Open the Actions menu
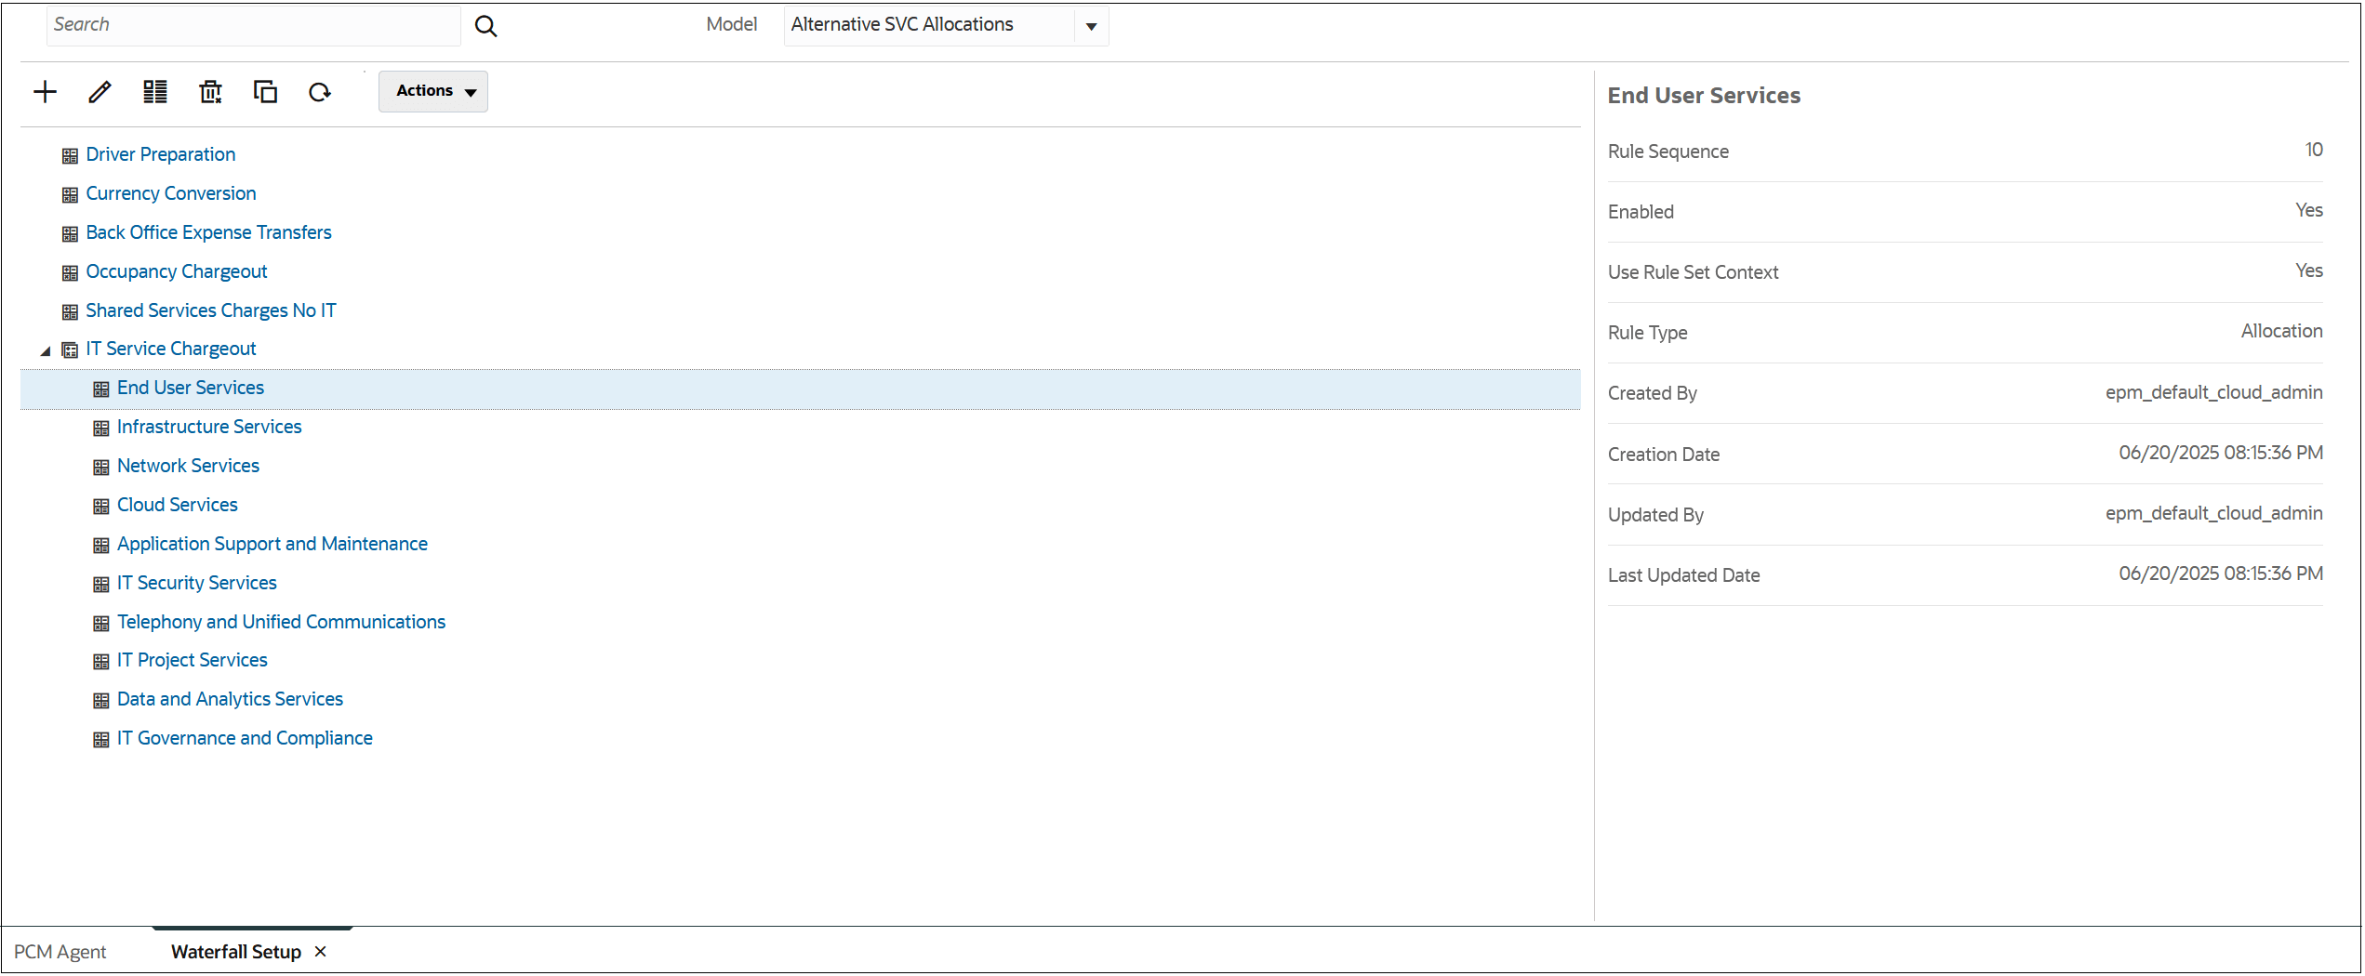Screen dimensions: 2365x976 point(432,91)
